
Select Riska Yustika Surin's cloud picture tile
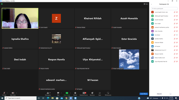(129, 59)
